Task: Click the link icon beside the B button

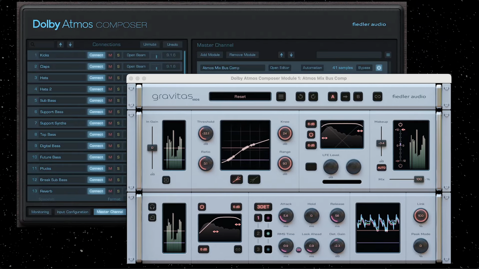Action: pos(377,97)
